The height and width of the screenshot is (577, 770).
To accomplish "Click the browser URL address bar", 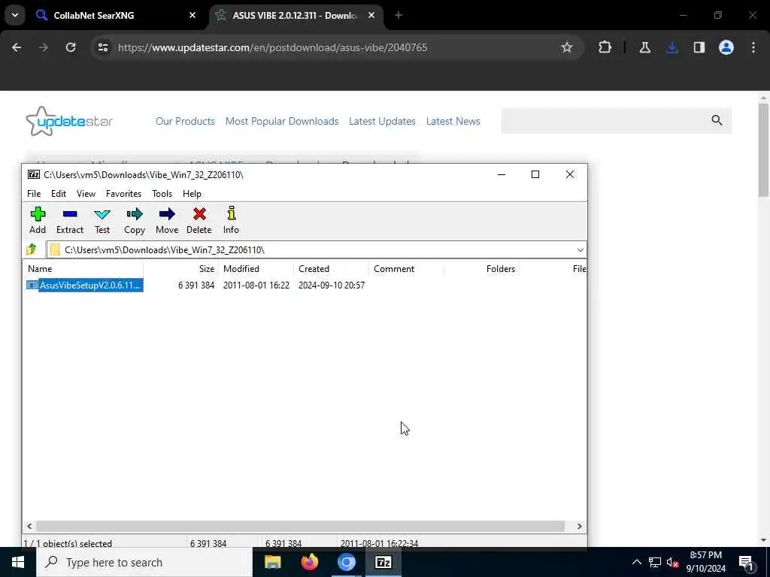I will point(337,47).
